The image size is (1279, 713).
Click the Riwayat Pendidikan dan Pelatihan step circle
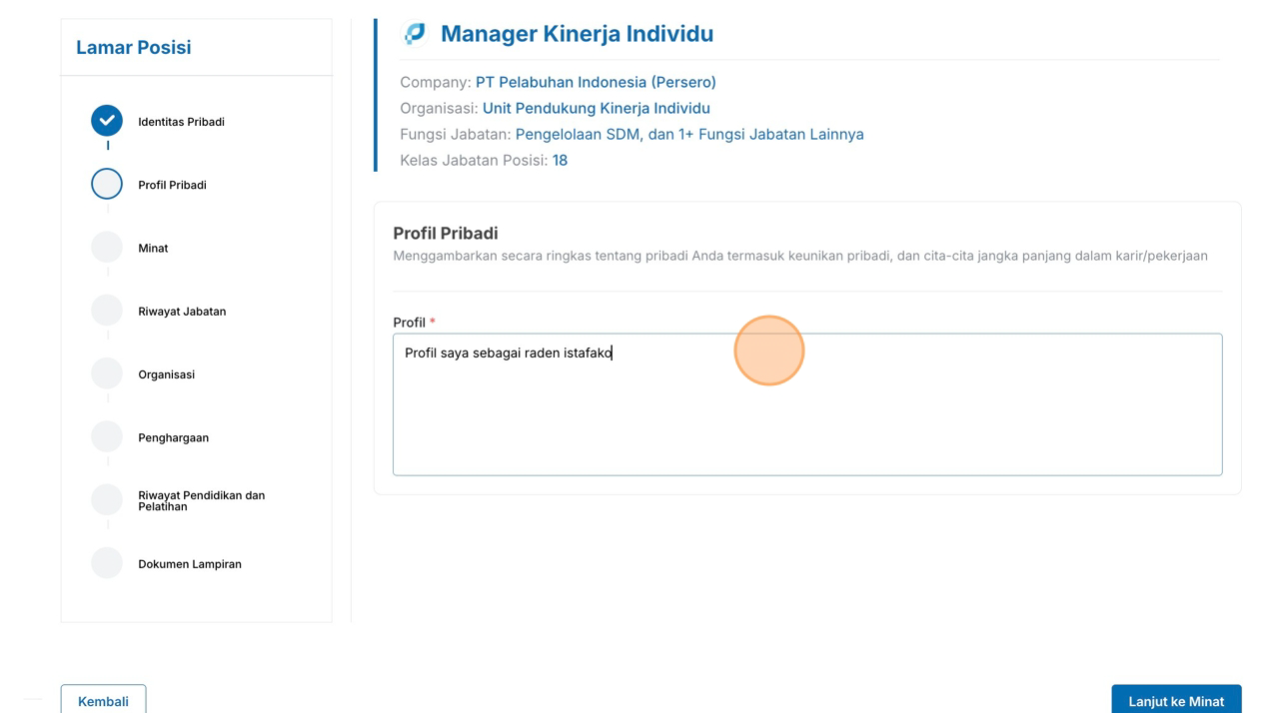click(107, 499)
